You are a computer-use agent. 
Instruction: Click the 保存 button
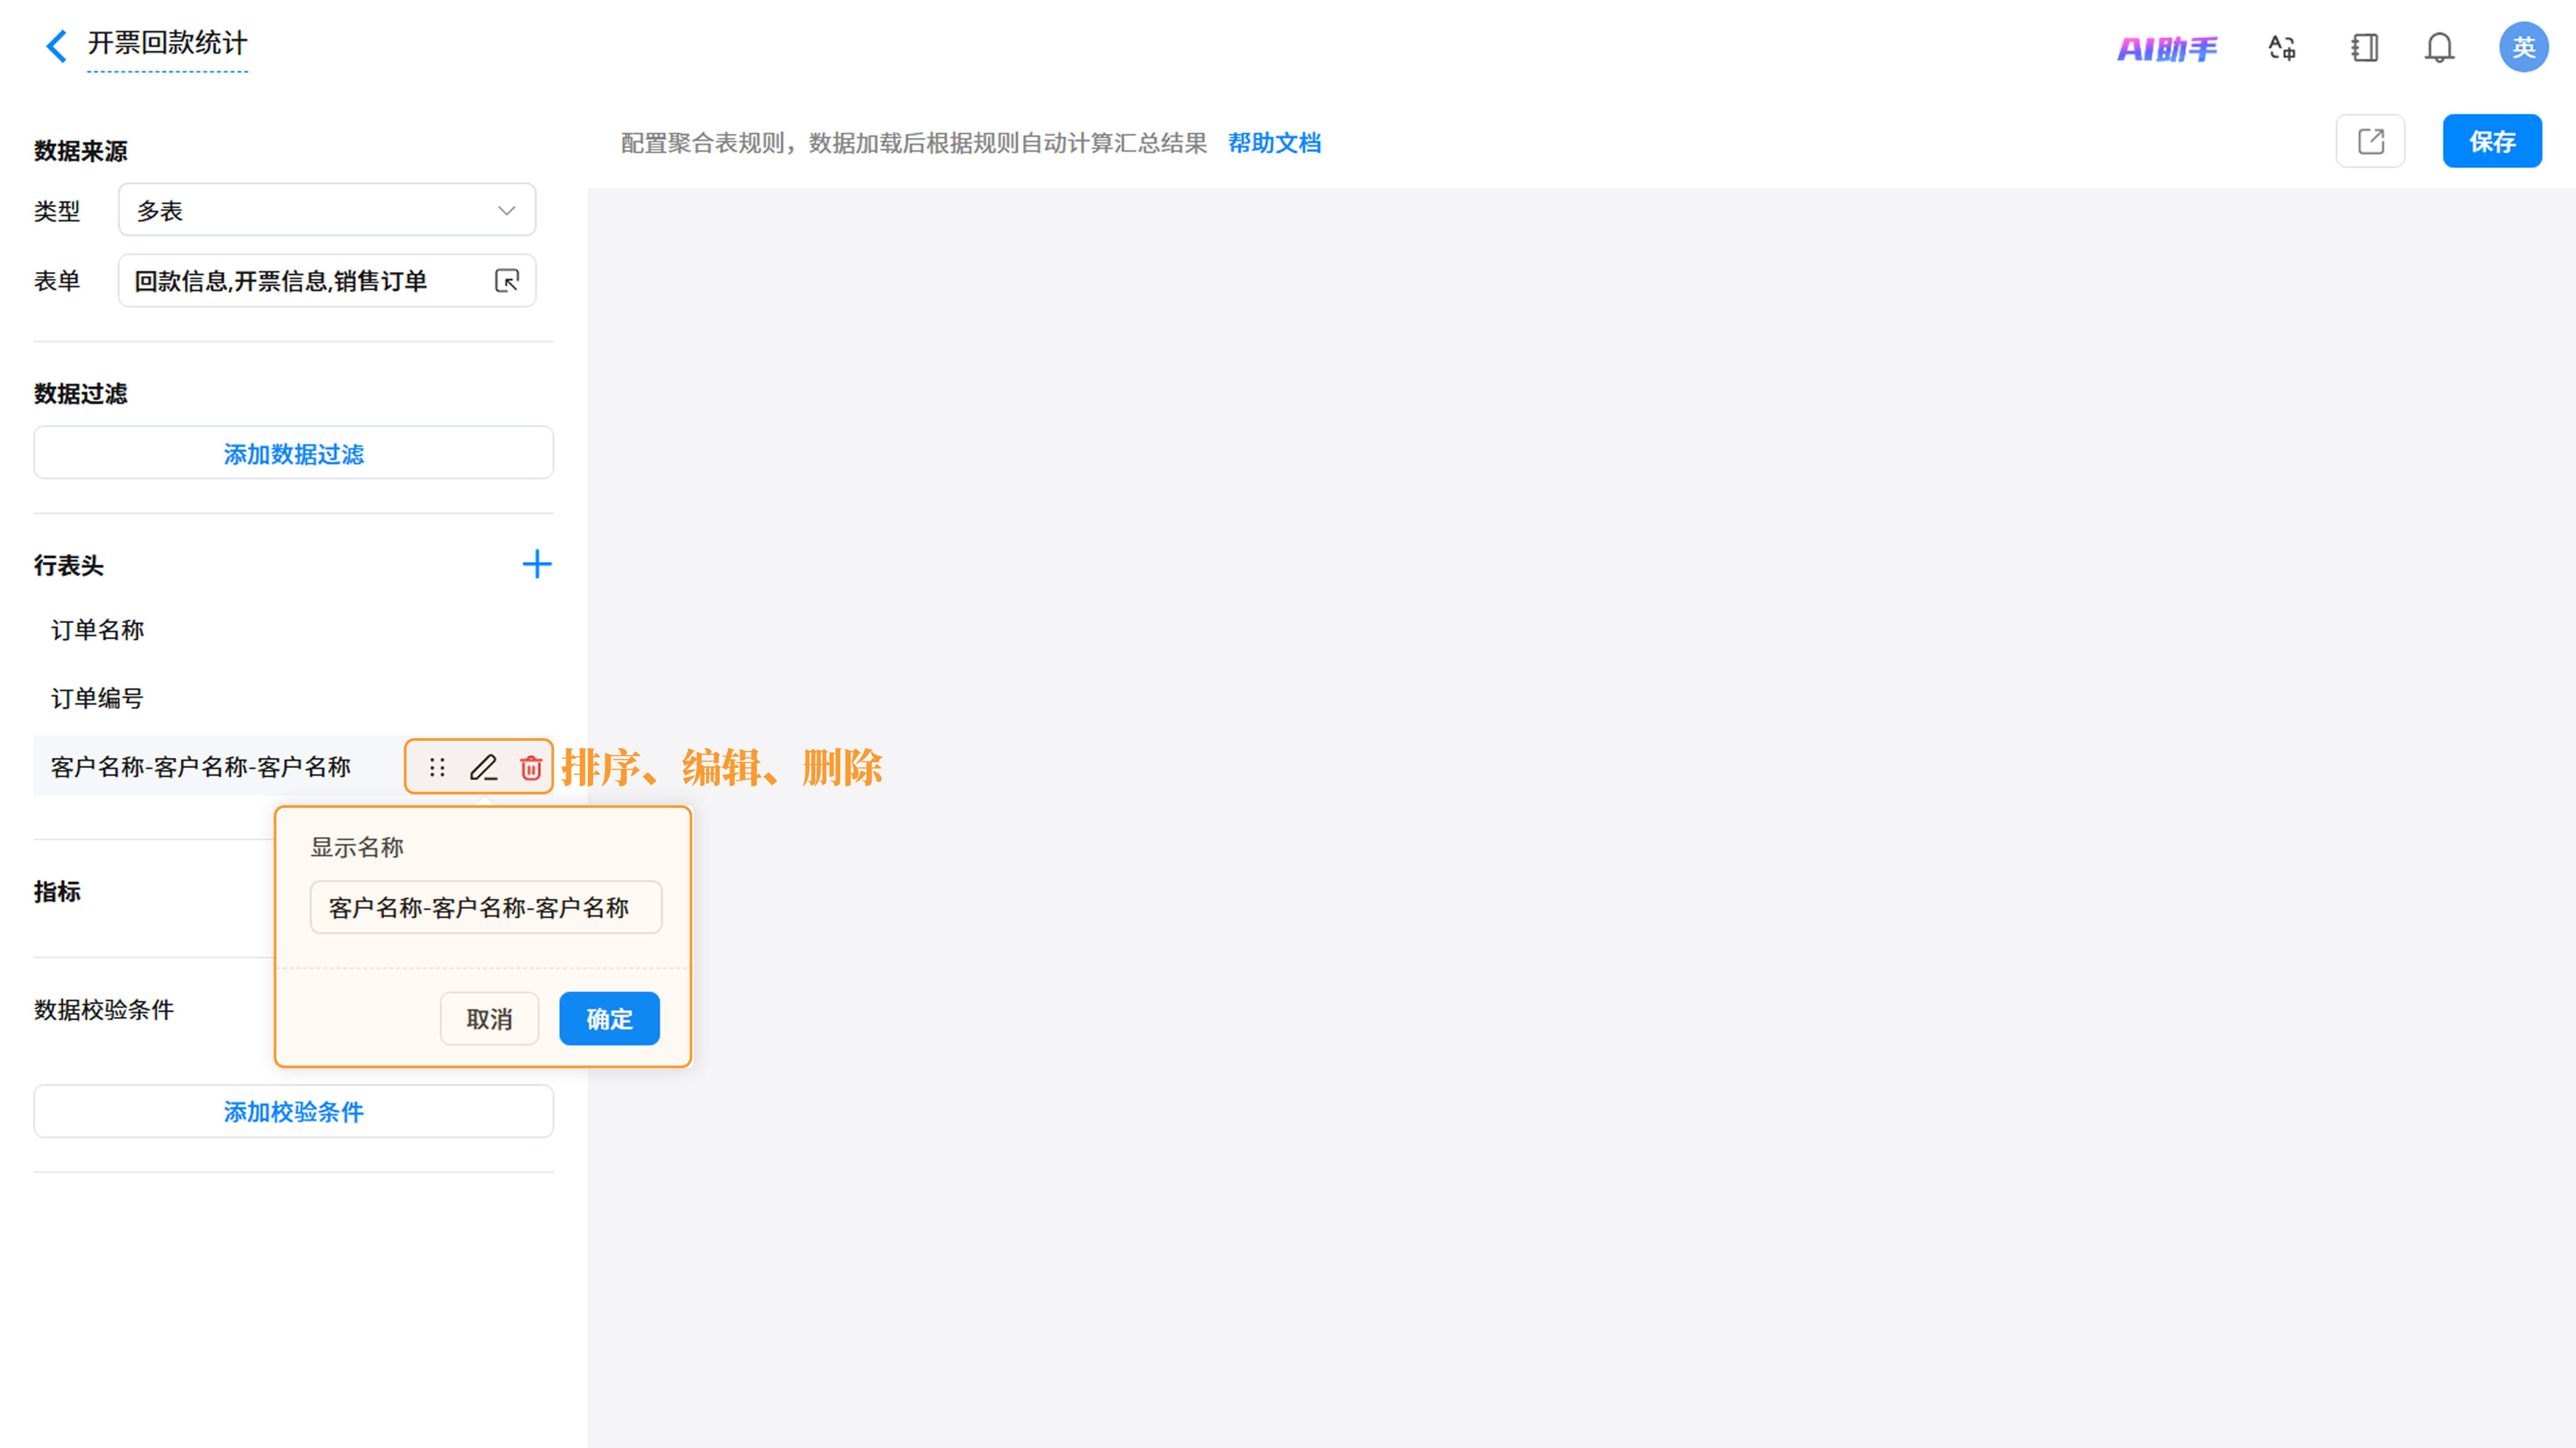coord(2491,141)
